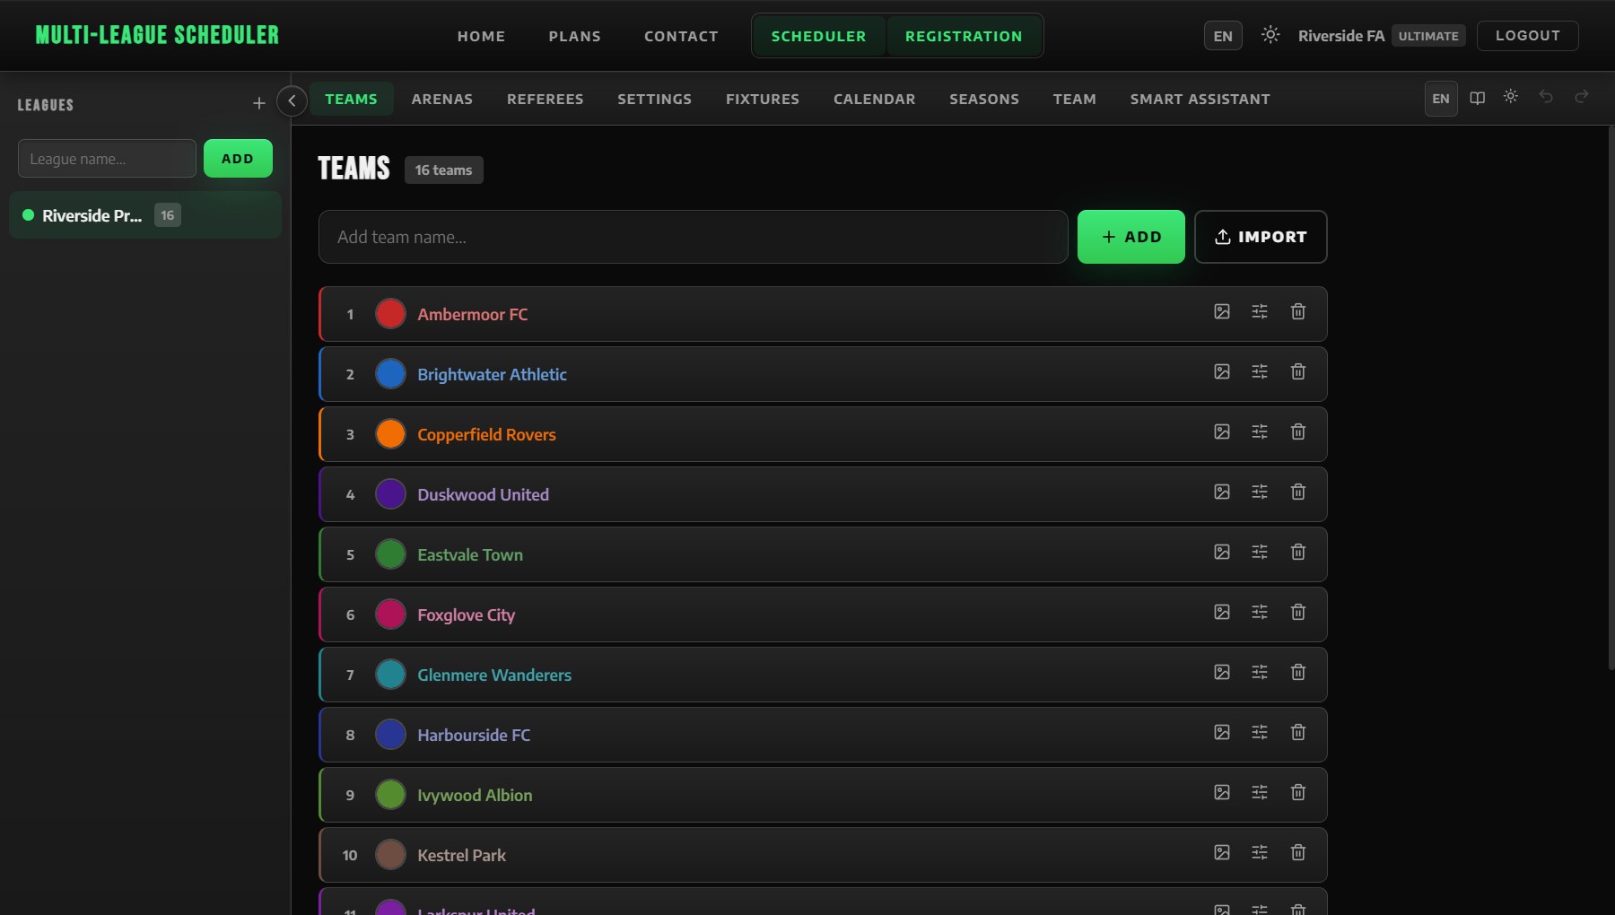Viewport: 1615px width, 915px height.
Task: Click the undo arrow icon
Action: (1546, 97)
